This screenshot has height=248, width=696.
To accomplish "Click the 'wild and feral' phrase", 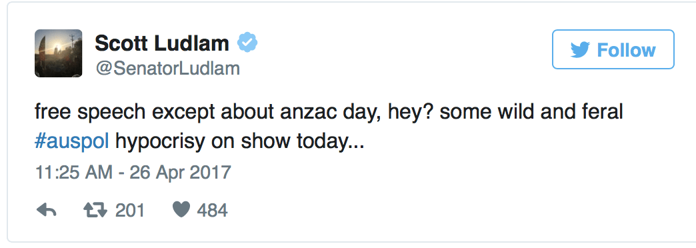I will [x=560, y=112].
